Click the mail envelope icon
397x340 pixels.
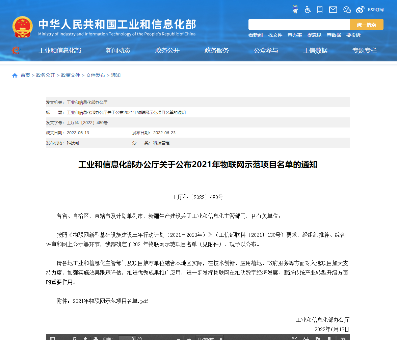pyautogui.click(x=333, y=9)
